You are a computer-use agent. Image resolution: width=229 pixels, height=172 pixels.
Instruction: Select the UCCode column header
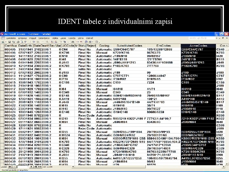tap(68, 46)
